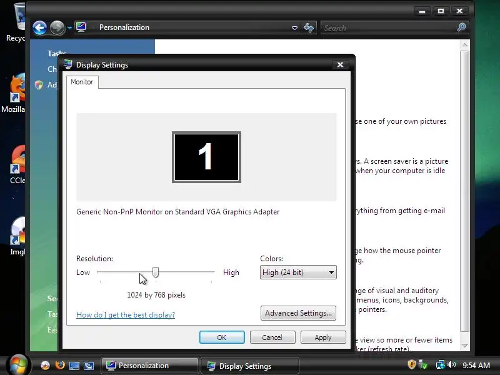
Task: Select the CCleaner desktop shortcut
Action: pos(17,164)
